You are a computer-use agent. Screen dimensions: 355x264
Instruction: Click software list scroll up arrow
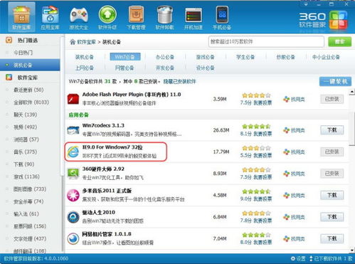352,92
